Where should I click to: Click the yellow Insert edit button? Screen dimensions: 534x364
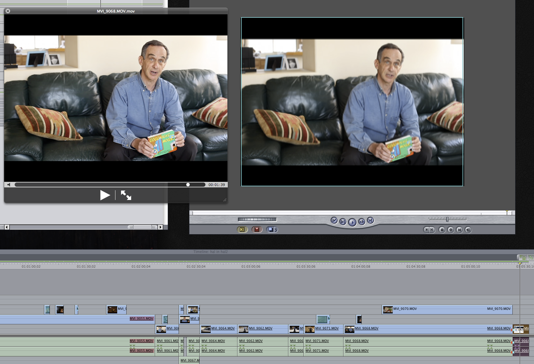[x=242, y=230]
